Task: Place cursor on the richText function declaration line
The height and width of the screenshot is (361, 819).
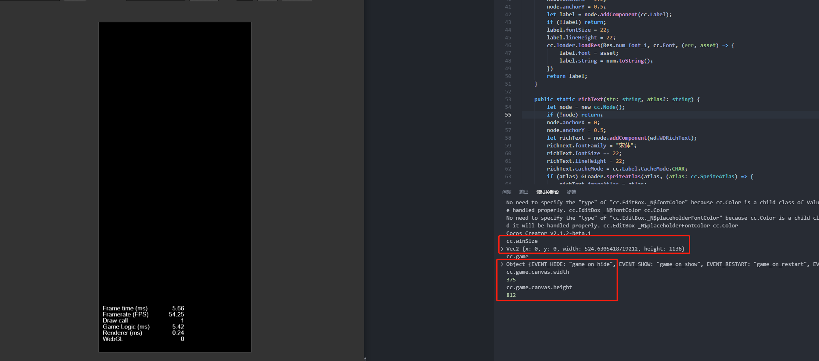Action: pos(617,99)
